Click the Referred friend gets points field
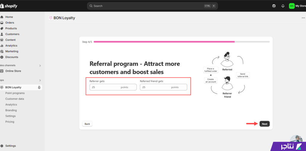 [x=163, y=87]
